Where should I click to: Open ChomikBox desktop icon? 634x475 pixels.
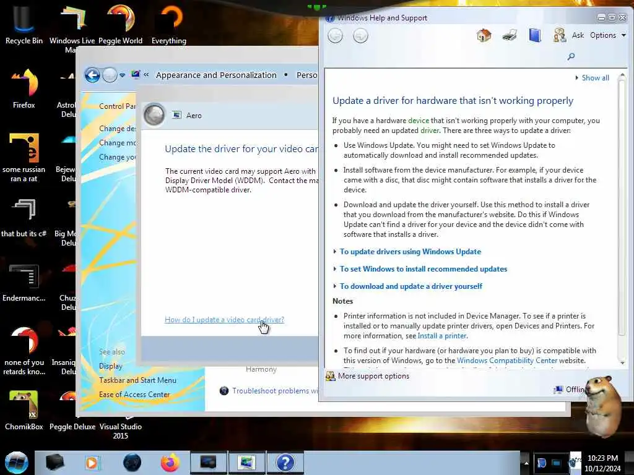pos(24,411)
